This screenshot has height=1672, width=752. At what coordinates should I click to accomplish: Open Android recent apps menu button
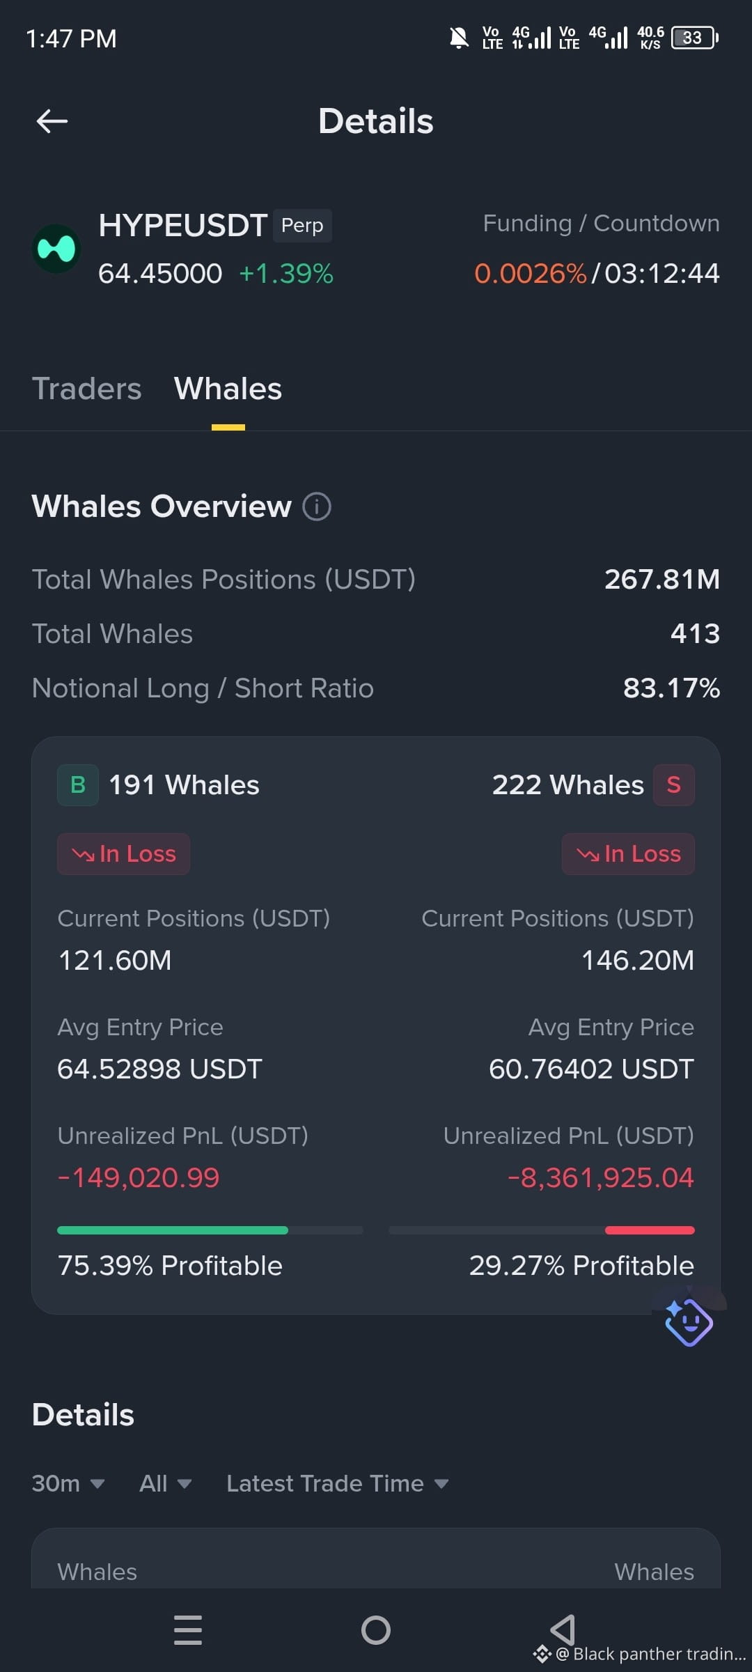coord(188,1630)
